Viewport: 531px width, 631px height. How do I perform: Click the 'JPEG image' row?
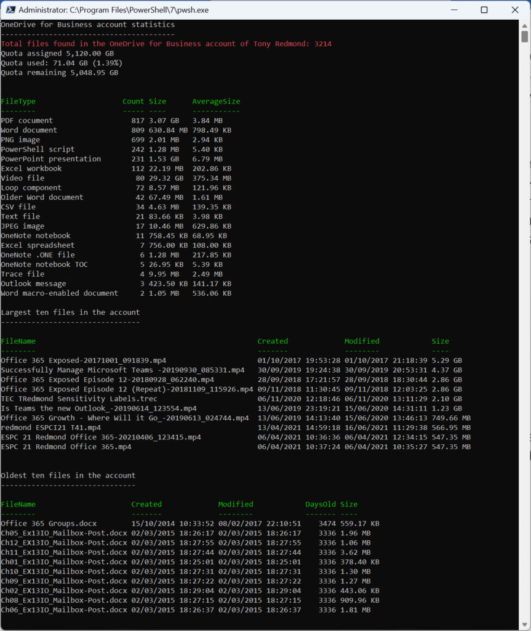116,226
